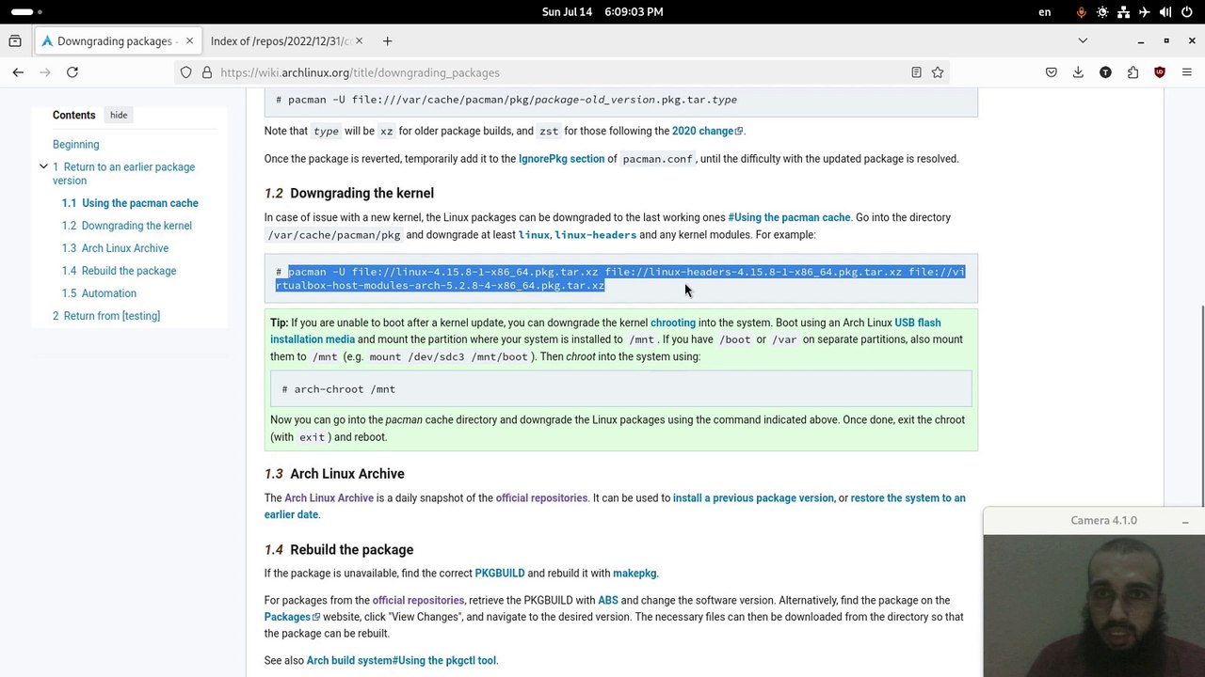The image size is (1205, 677).
Task: Reload the current wiki page
Action: tap(72, 72)
